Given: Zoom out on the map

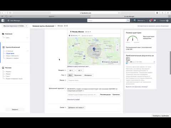Looking at the screenshot, I should pos(118,47).
